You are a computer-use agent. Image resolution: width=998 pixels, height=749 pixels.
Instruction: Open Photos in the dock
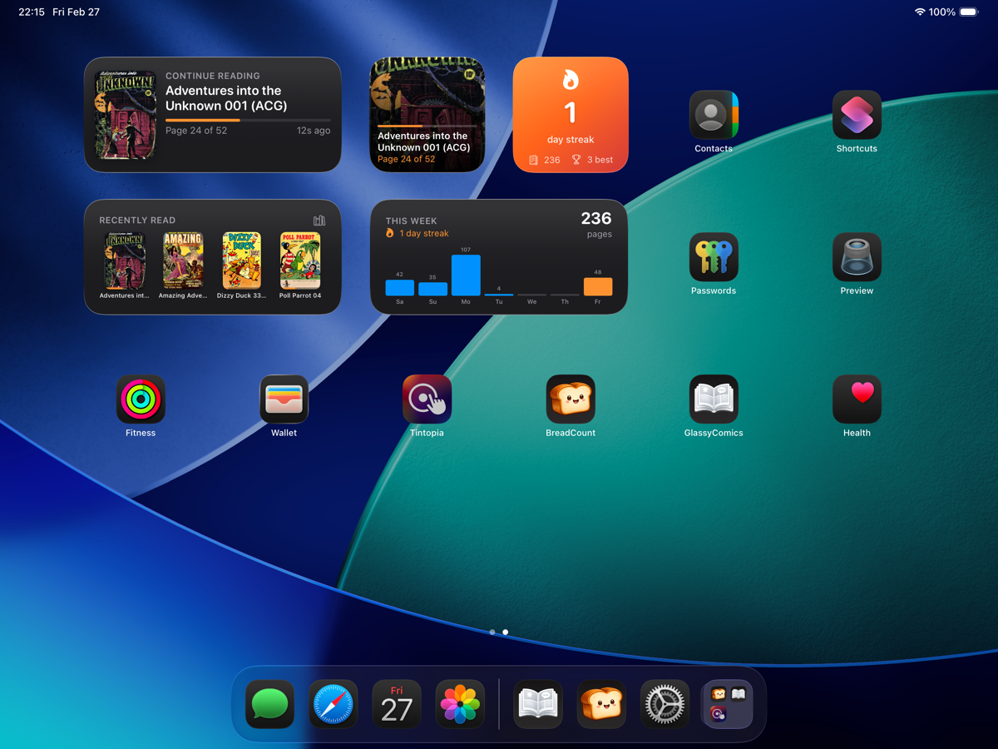tap(460, 704)
